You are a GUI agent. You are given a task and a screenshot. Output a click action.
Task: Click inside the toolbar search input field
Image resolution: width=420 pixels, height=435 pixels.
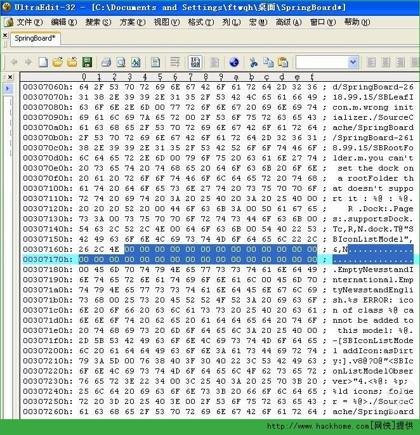(x=322, y=62)
